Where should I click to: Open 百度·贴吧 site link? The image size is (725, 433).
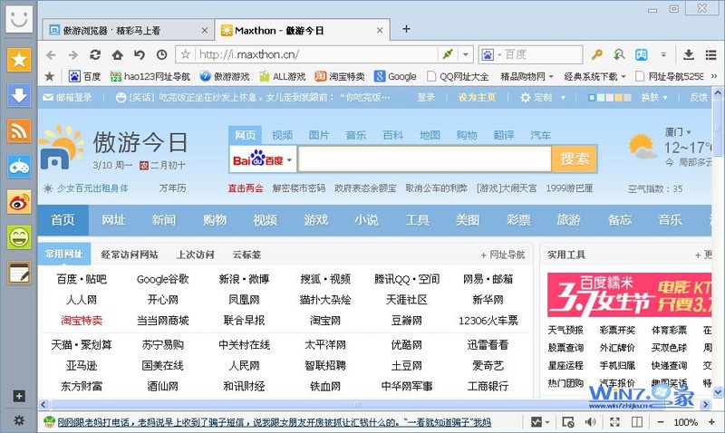point(82,279)
